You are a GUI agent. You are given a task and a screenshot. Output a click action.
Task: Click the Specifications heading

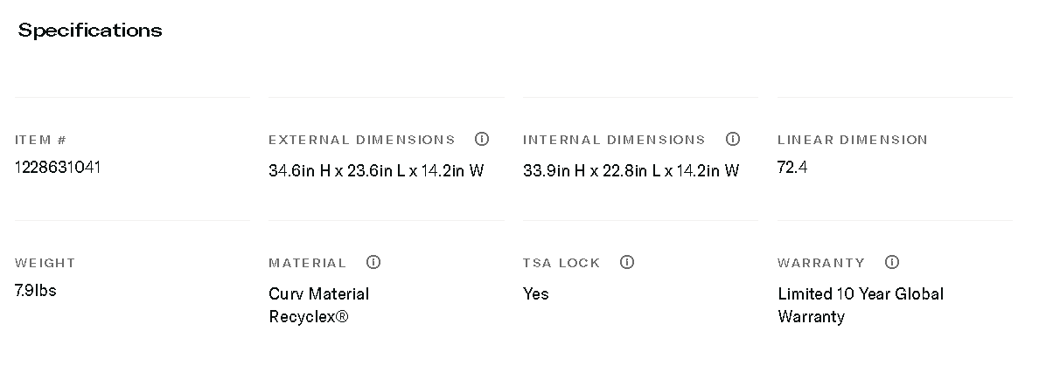pyautogui.click(x=90, y=31)
